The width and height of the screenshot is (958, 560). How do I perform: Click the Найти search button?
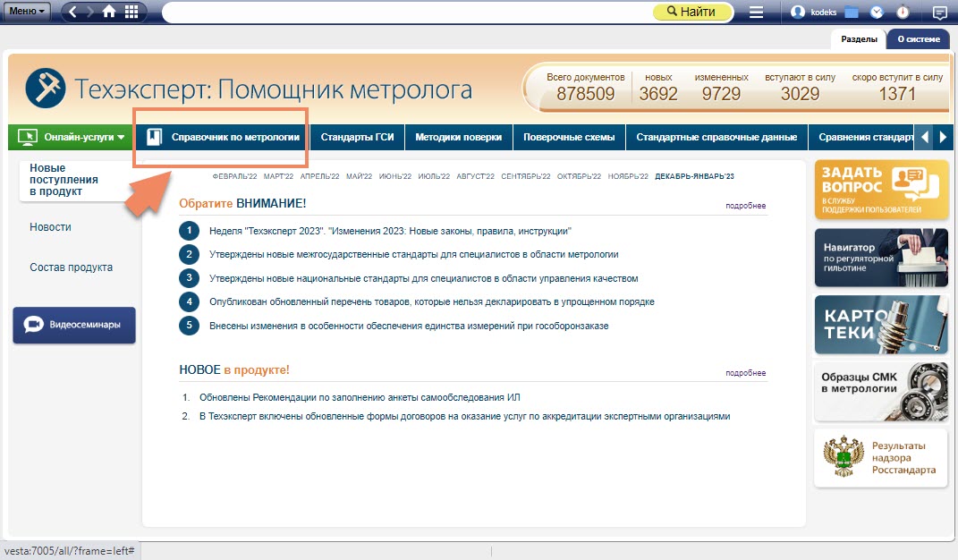coord(692,12)
